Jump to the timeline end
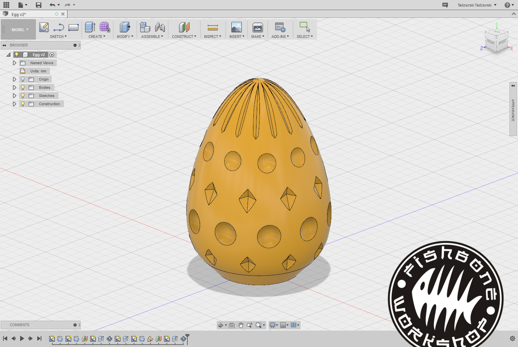The height and width of the screenshot is (347, 518). point(39,338)
